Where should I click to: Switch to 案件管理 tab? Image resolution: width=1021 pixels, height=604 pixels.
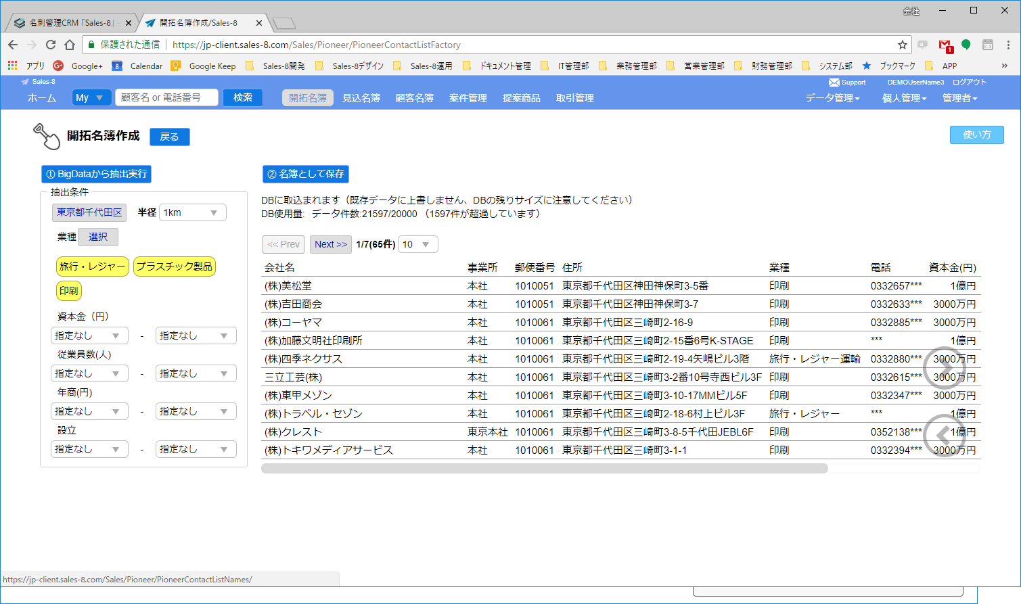pos(468,98)
